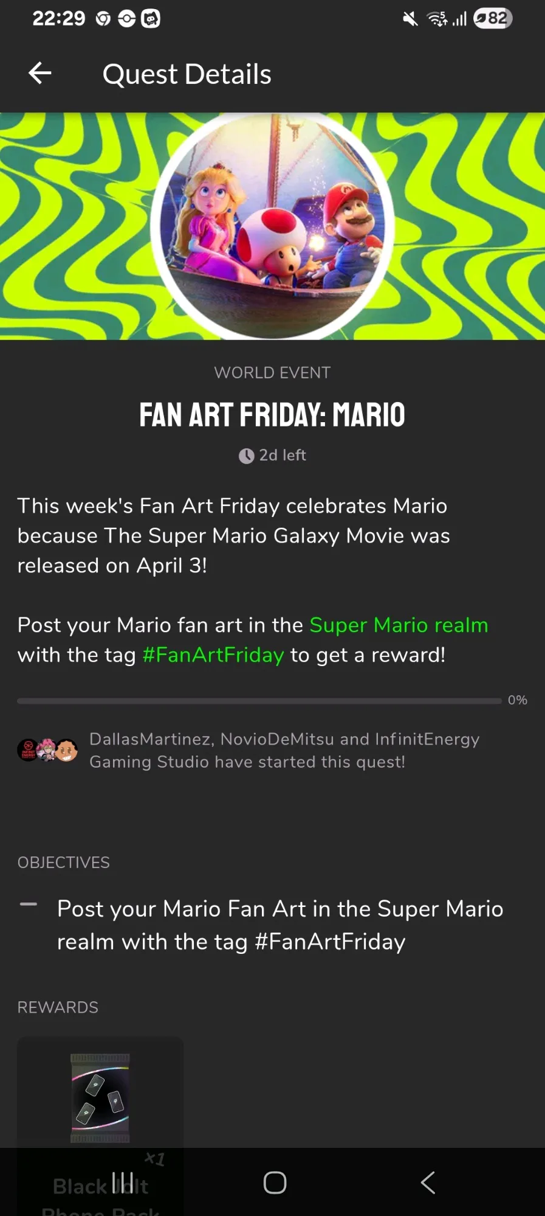
Task: Open the Super Mario realm link
Action: pos(399,625)
